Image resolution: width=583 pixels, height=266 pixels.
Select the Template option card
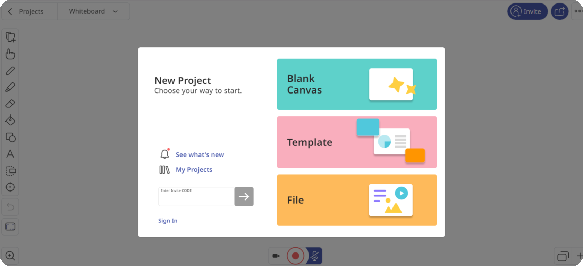356,142
